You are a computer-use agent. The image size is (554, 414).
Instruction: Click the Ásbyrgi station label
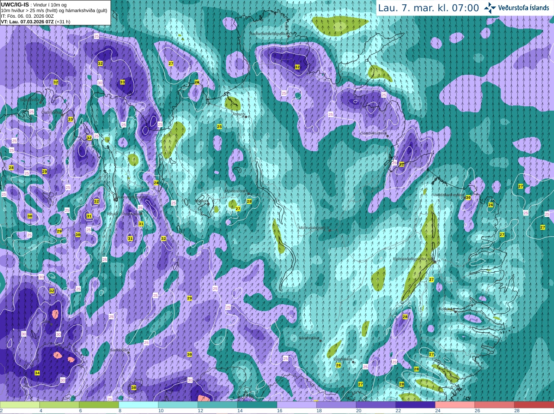(x=238, y=115)
